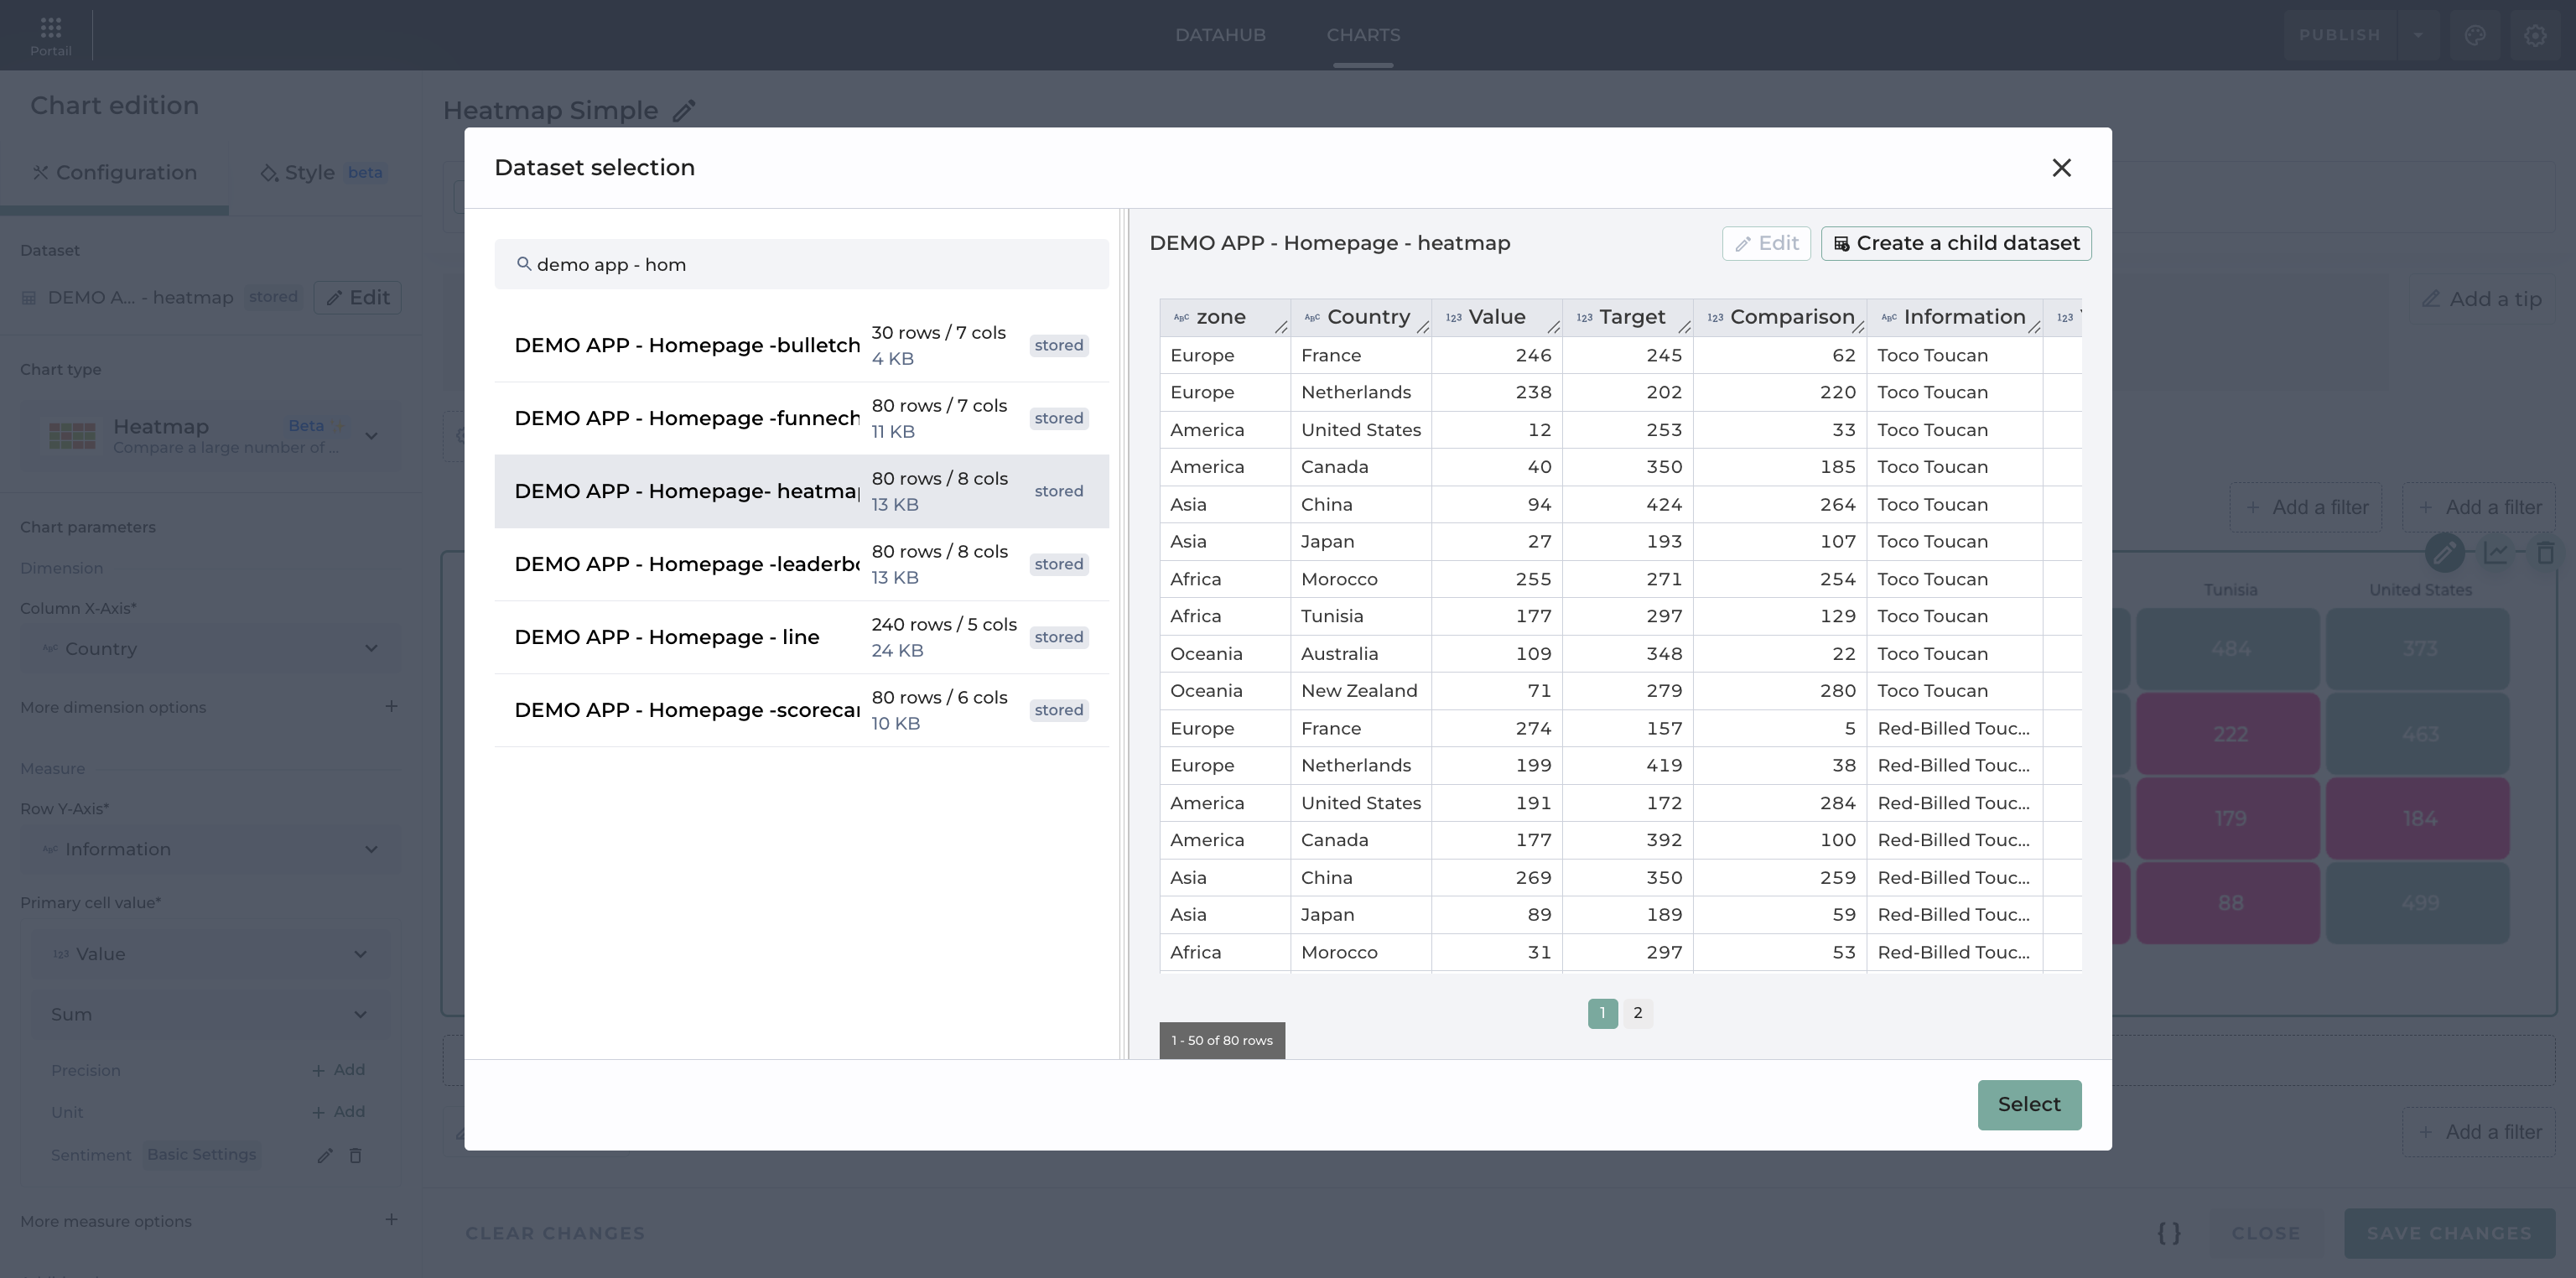
Task: Select DEMO APP - Homepage -bulletchart dataset
Action: (x=801, y=345)
